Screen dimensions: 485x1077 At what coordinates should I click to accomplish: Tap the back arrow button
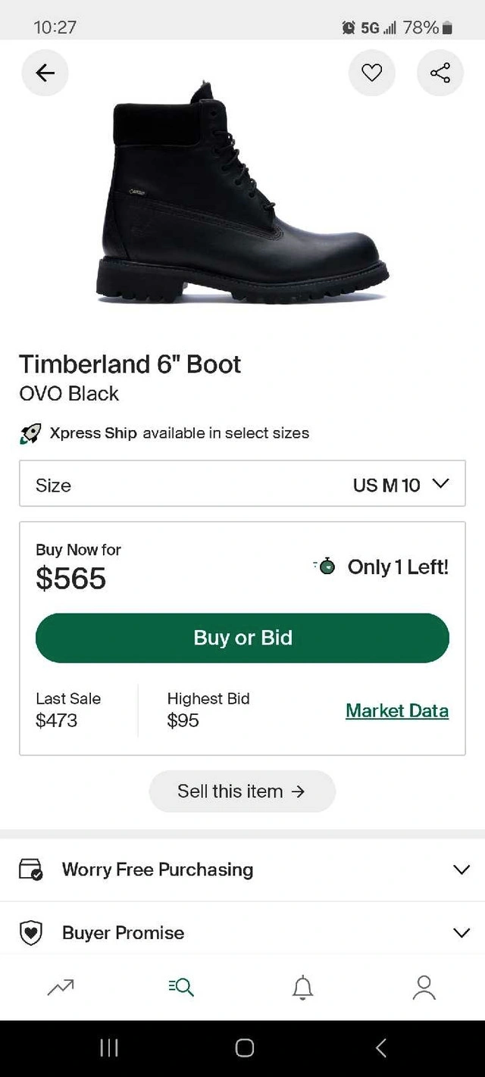(x=45, y=73)
